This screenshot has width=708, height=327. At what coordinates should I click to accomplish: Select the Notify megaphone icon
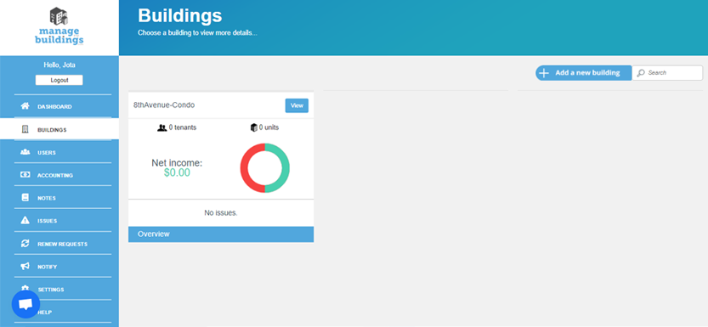pyautogui.click(x=25, y=266)
